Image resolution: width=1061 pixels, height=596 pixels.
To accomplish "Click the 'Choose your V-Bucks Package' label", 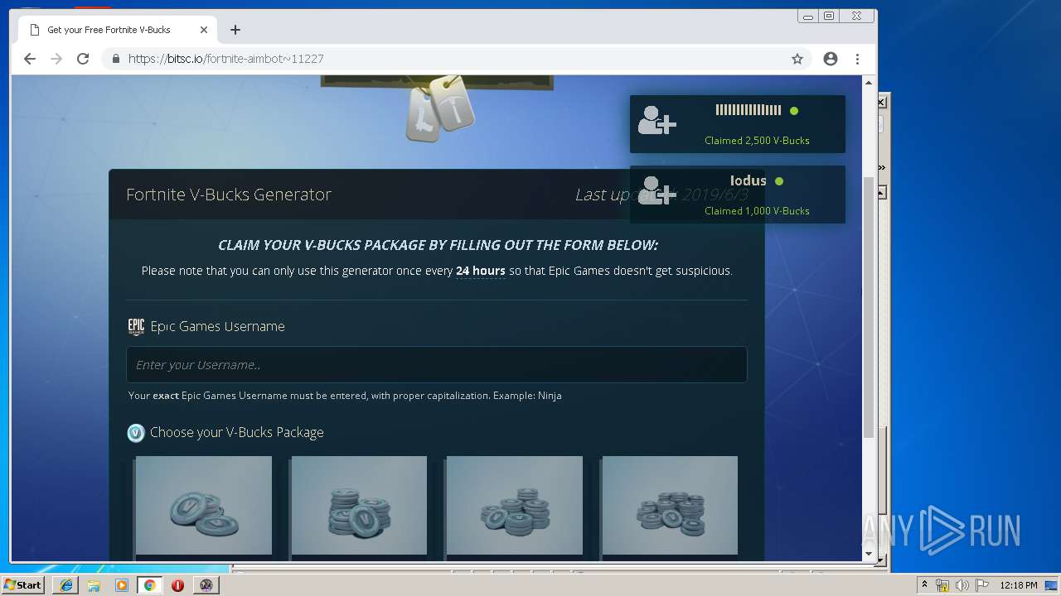I will (237, 432).
